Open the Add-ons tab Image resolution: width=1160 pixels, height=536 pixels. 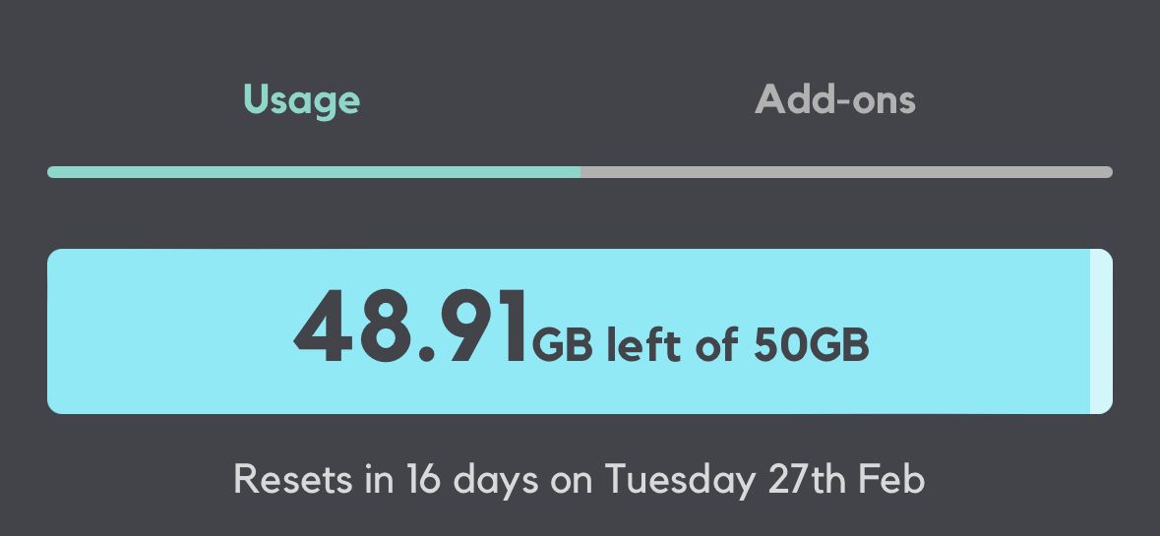point(834,99)
